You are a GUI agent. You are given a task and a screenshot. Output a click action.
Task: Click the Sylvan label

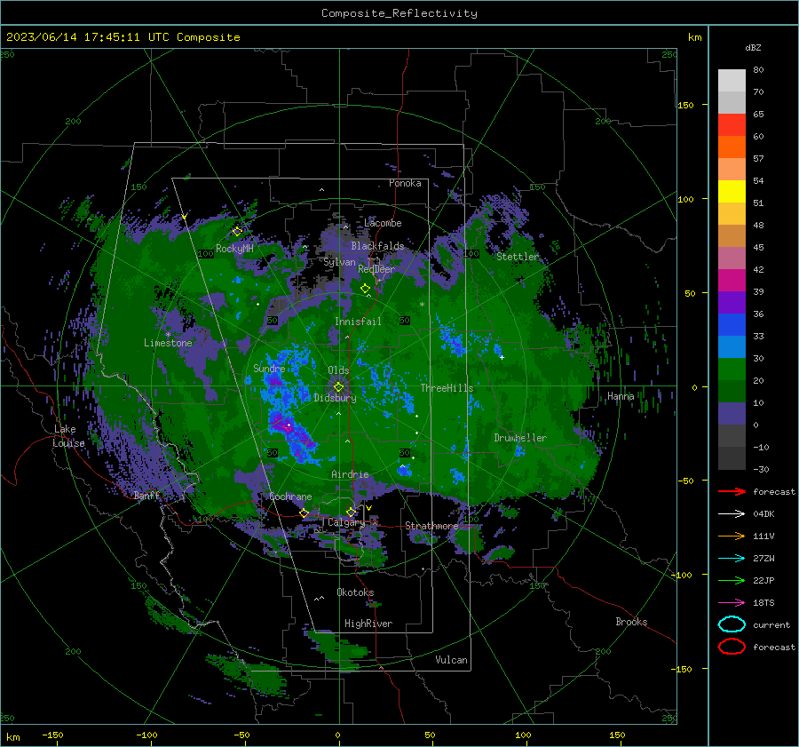pyautogui.click(x=339, y=262)
